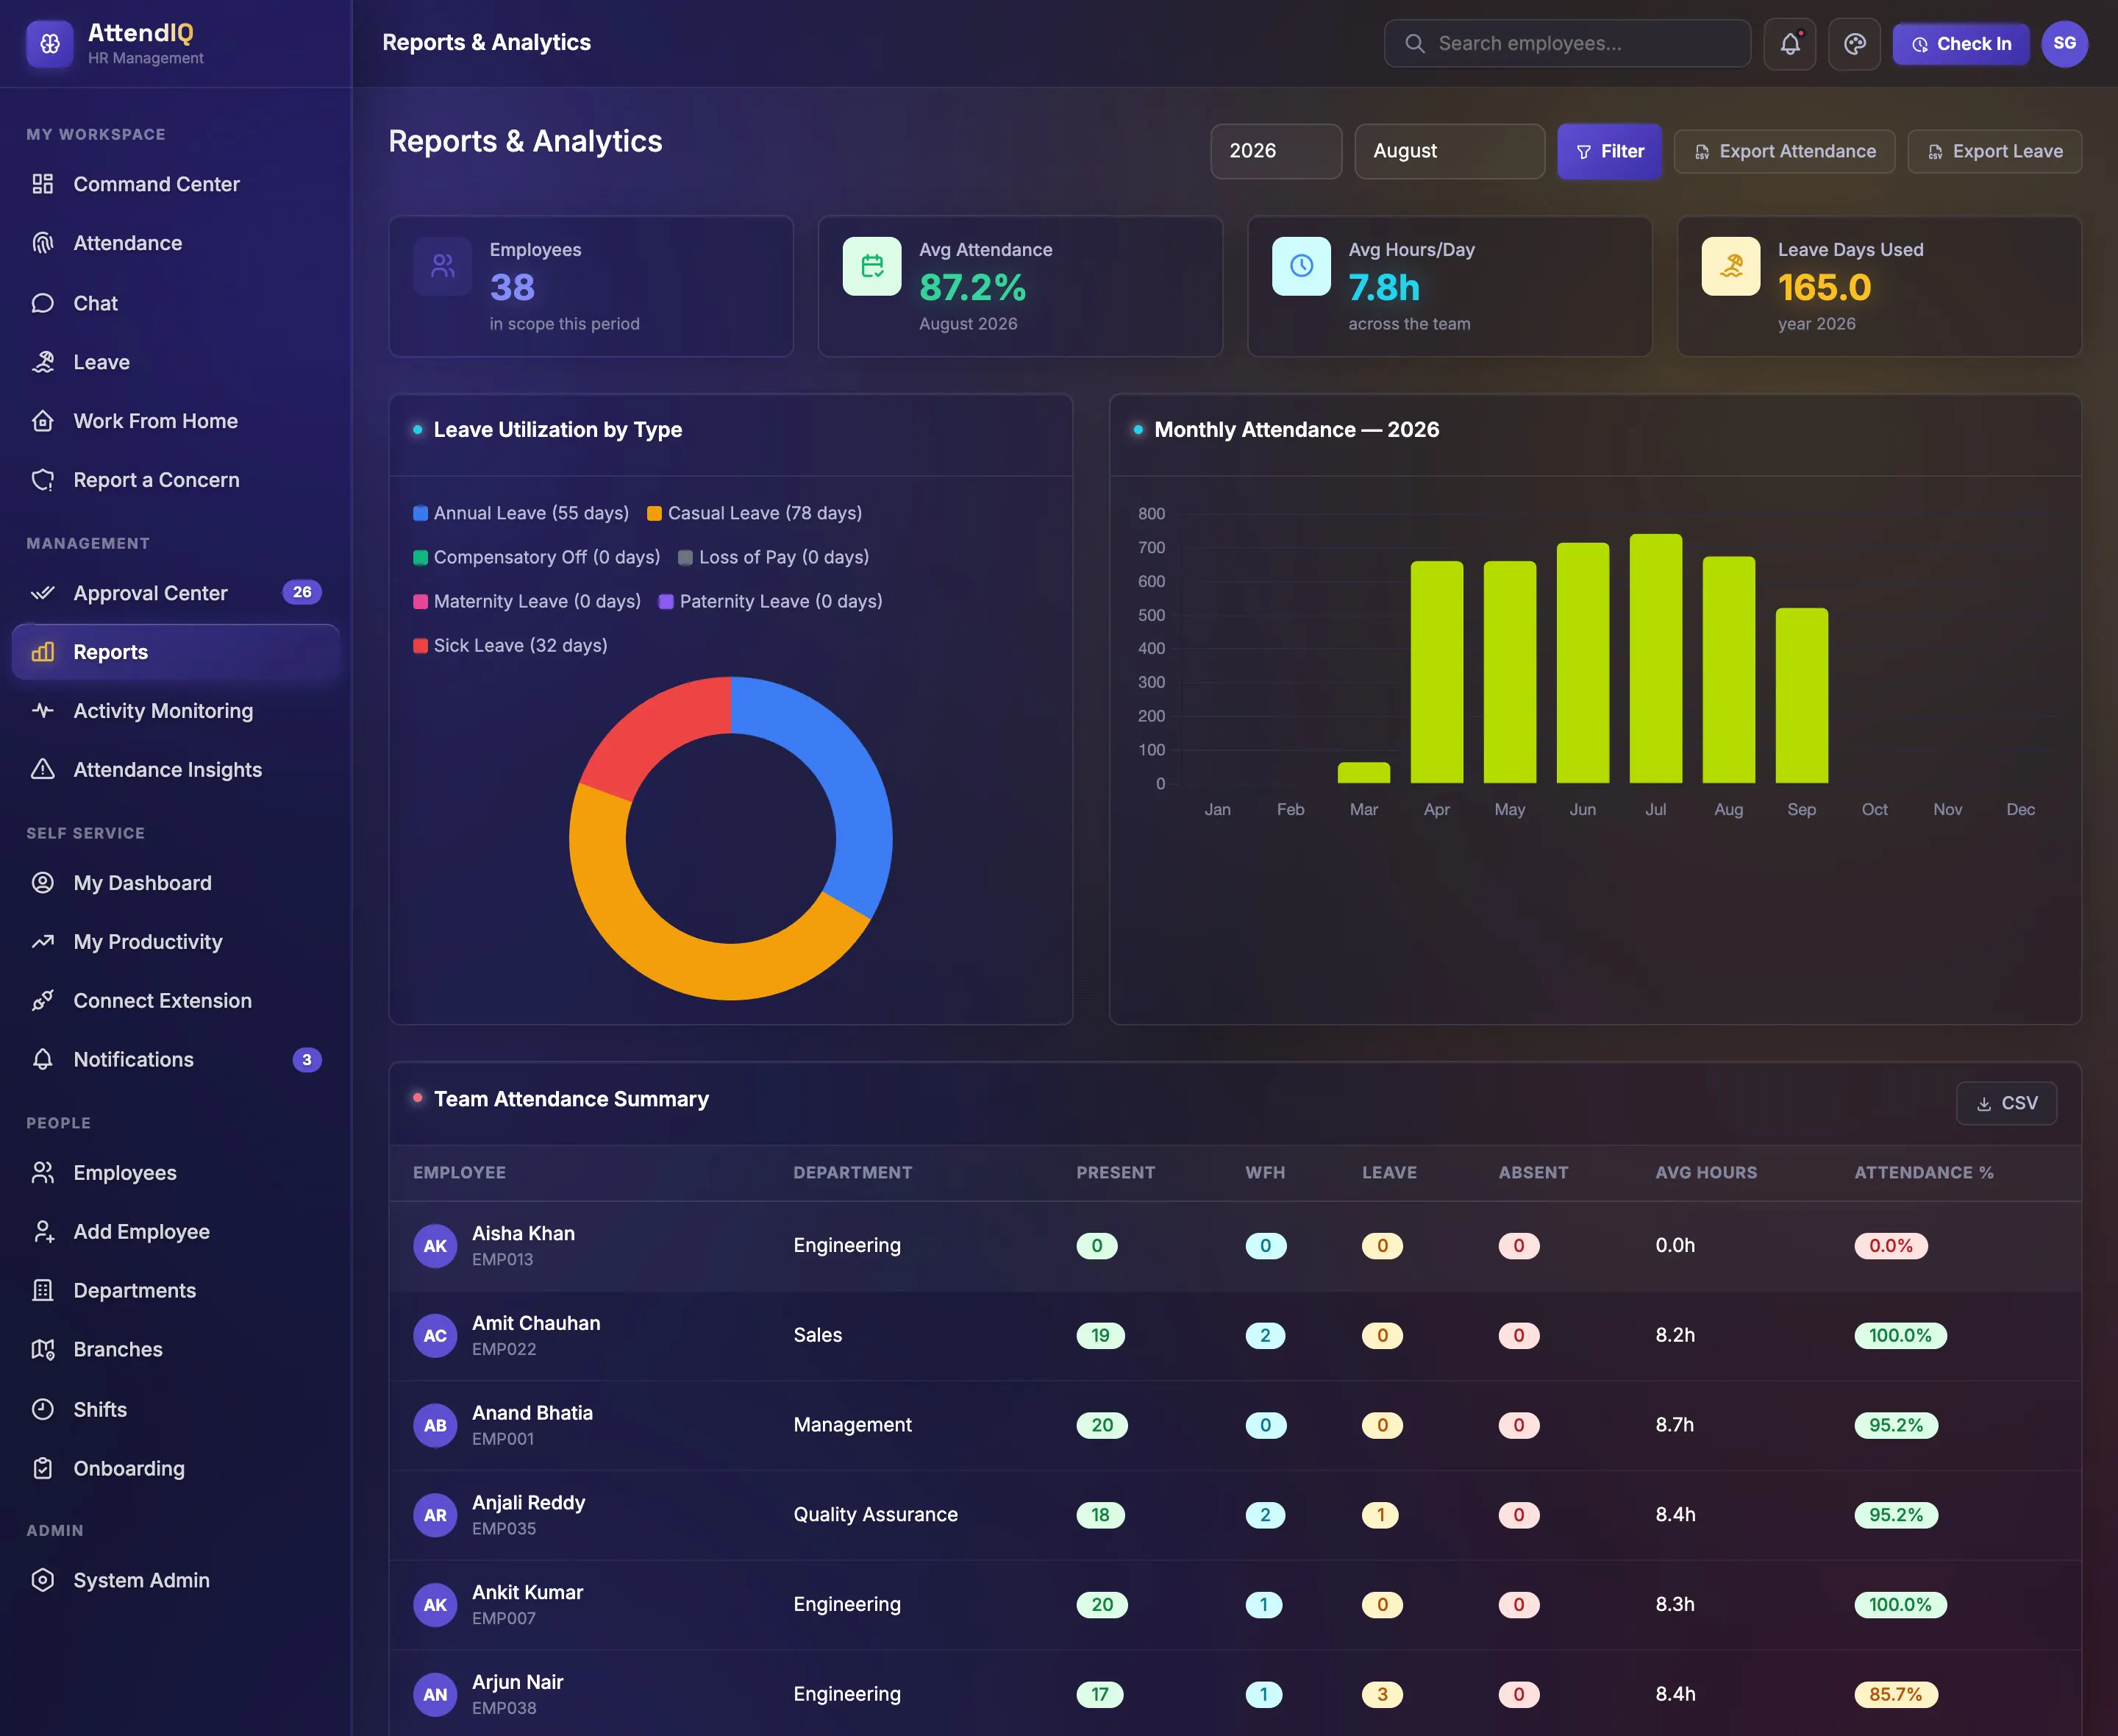Open Activity Monitoring page
Image resolution: width=2118 pixels, height=1736 pixels.
[176, 711]
